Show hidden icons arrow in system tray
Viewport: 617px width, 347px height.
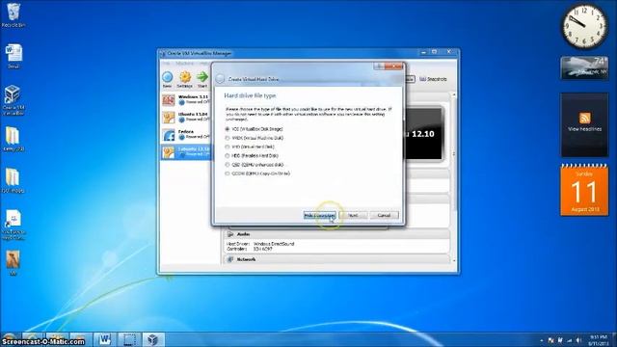542,340
